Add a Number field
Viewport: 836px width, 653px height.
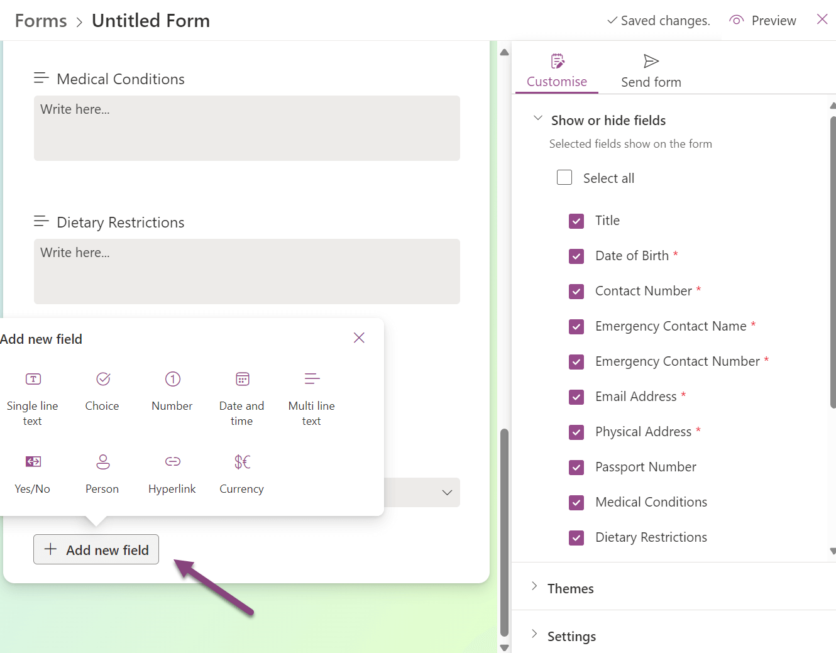tap(172, 390)
